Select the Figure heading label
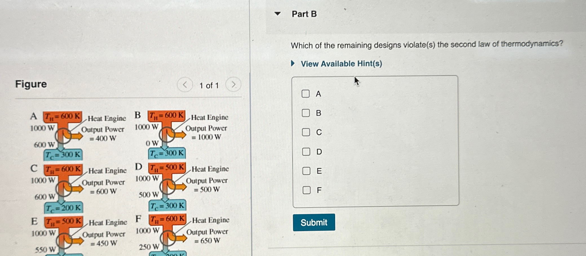Image resolution: width=586 pixels, height=256 pixels. (x=31, y=84)
